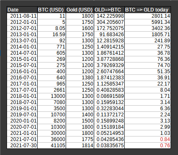
Task: Select Gold price cell 1775
Action: point(80,139)
